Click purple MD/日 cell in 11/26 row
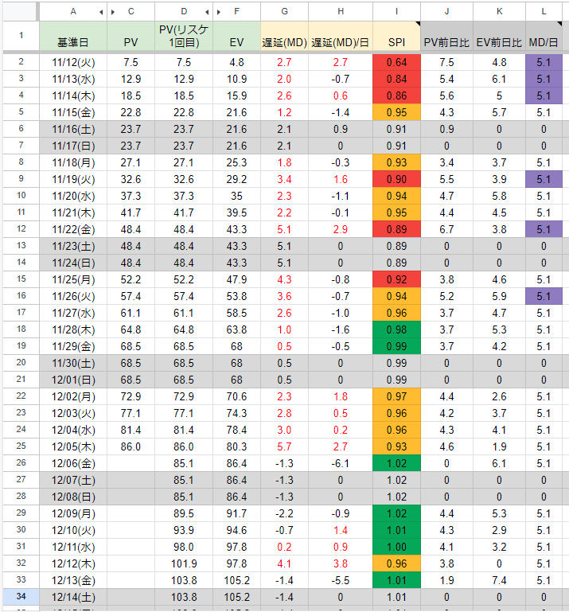 [544, 296]
